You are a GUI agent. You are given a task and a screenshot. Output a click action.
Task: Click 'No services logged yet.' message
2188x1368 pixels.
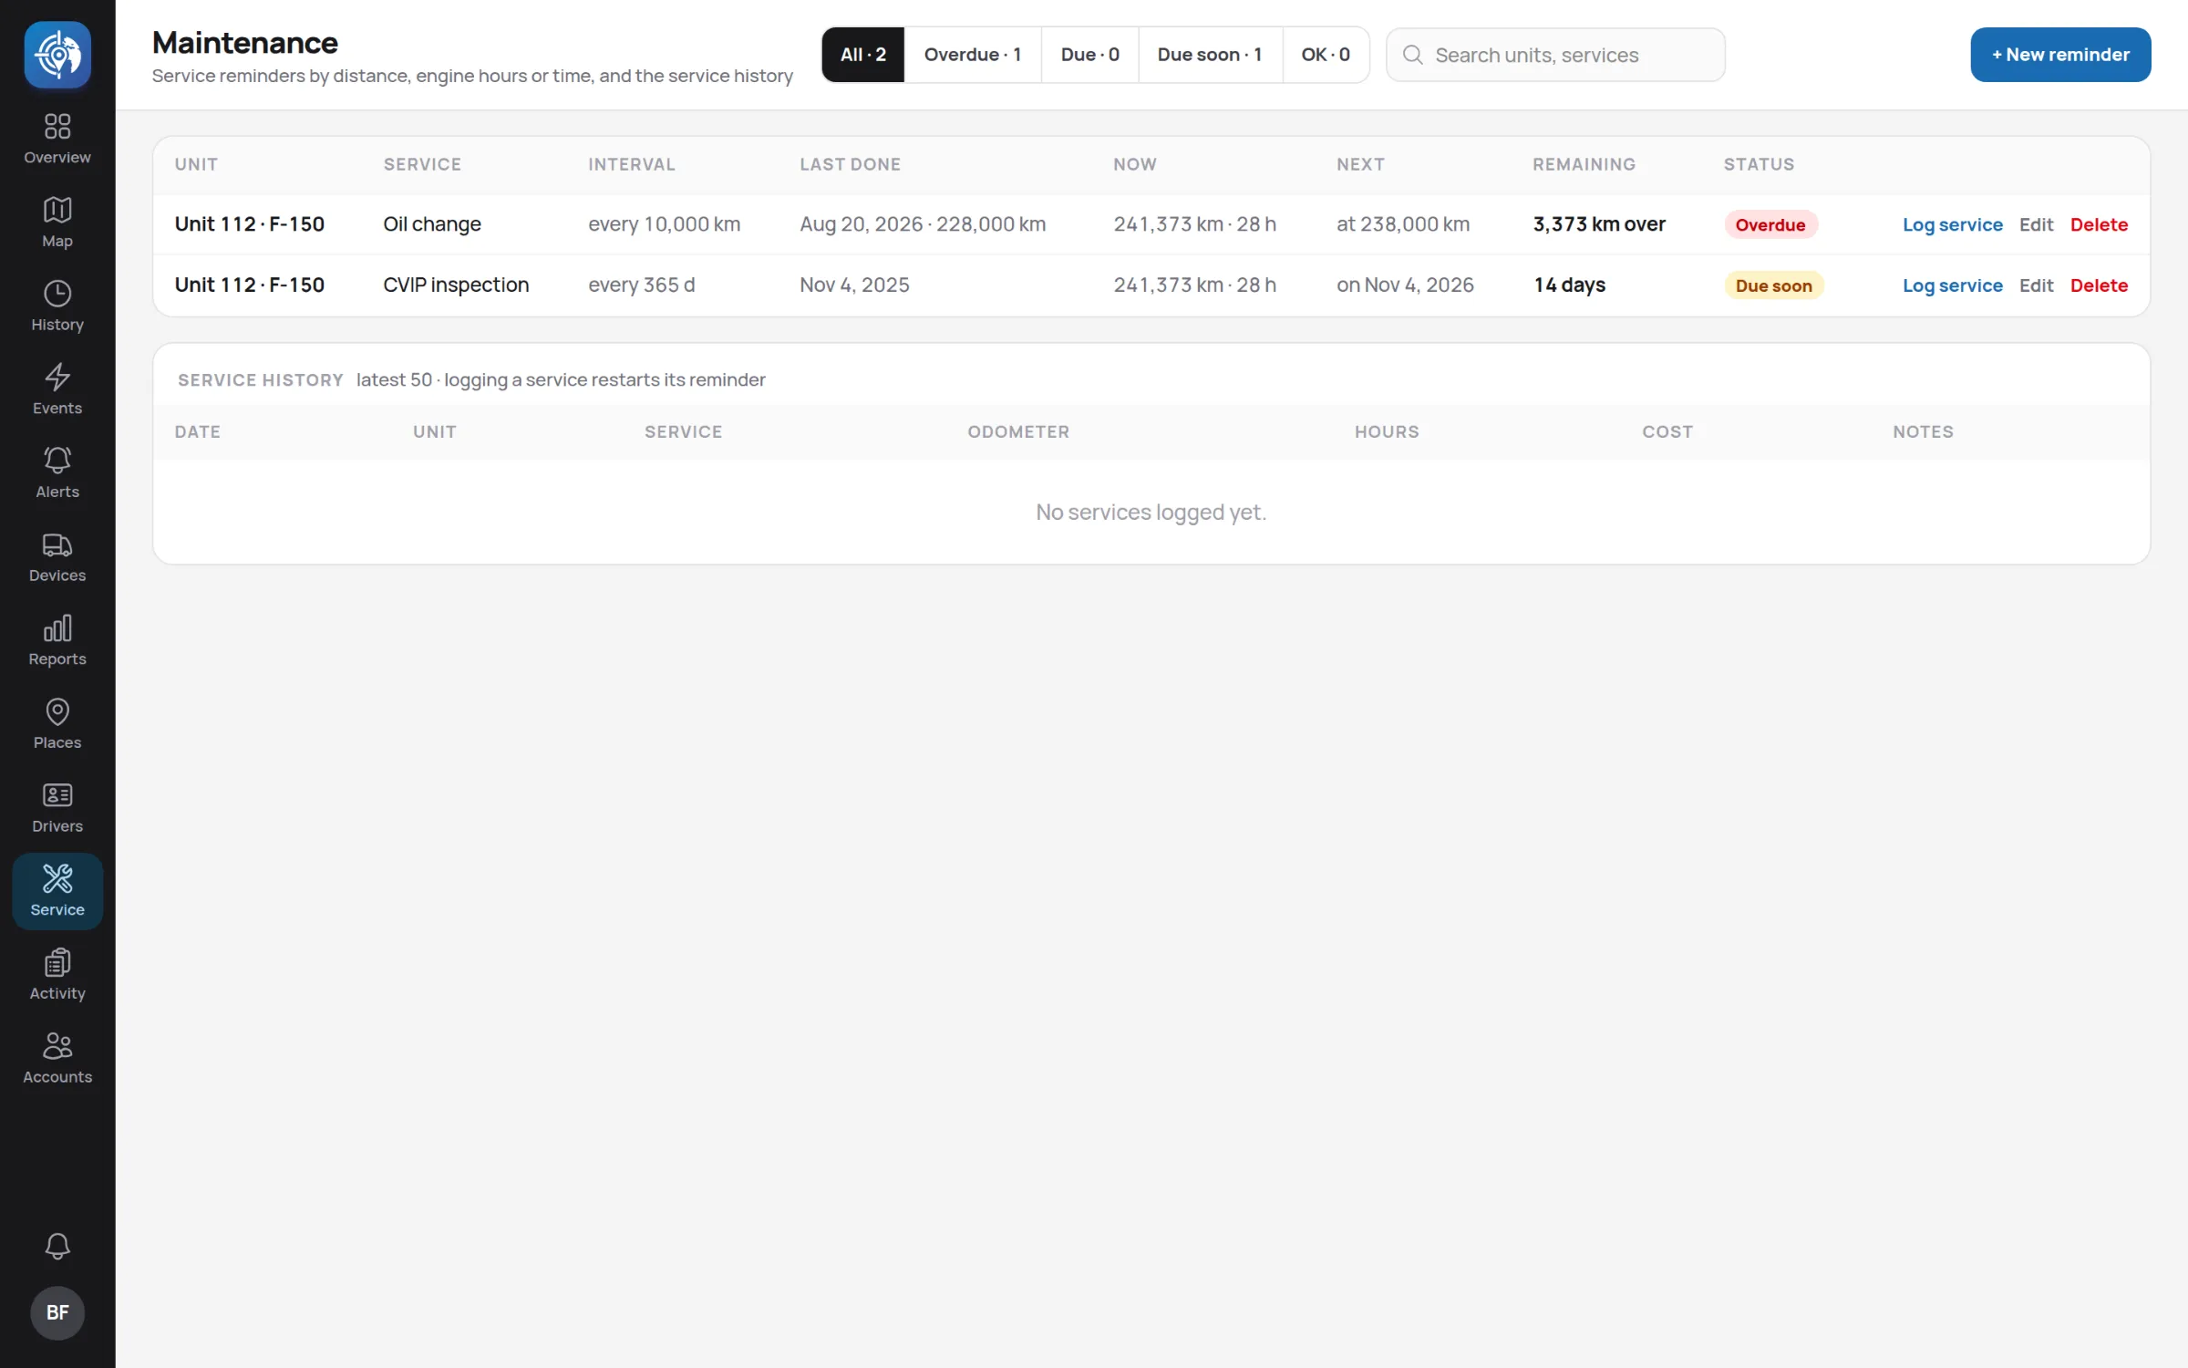[1151, 513]
